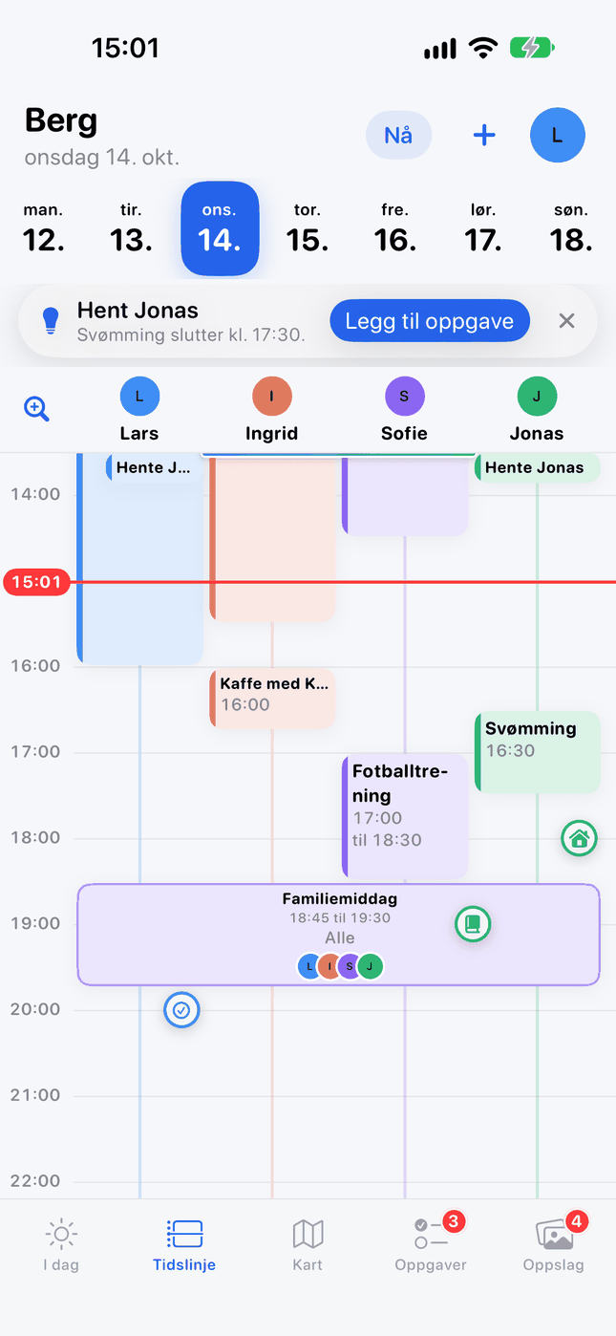Dismiss the Hent Jonas suggestion banner
This screenshot has width=616, height=1336.
(x=566, y=321)
